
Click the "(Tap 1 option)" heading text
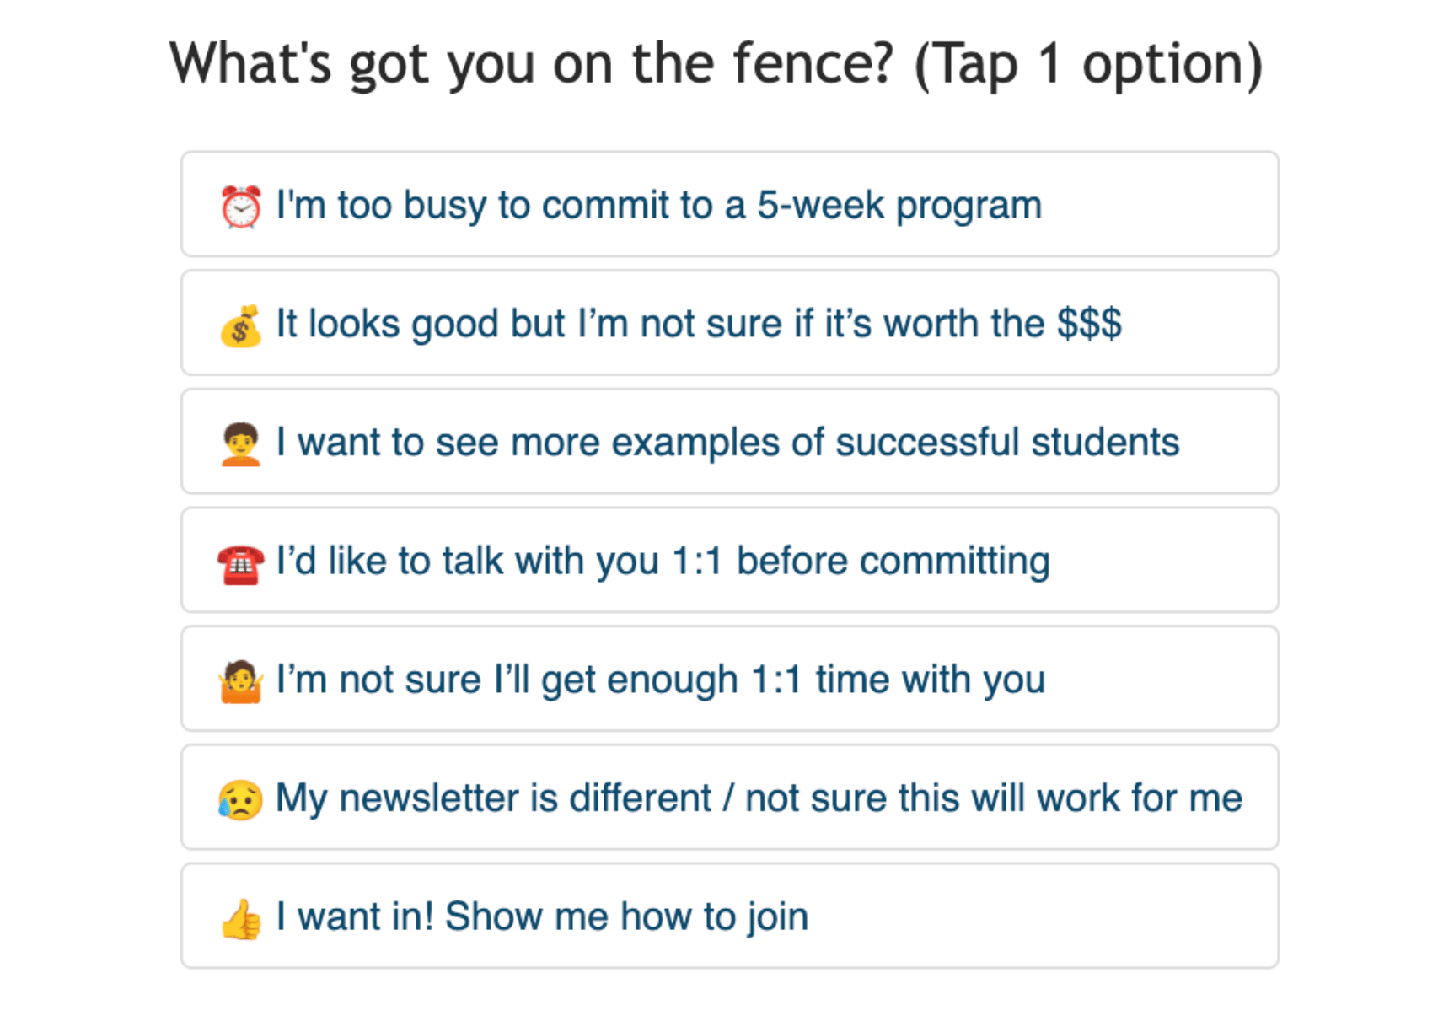click(1087, 63)
